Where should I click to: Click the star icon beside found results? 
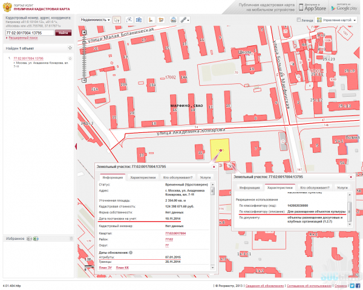click(x=70, y=47)
